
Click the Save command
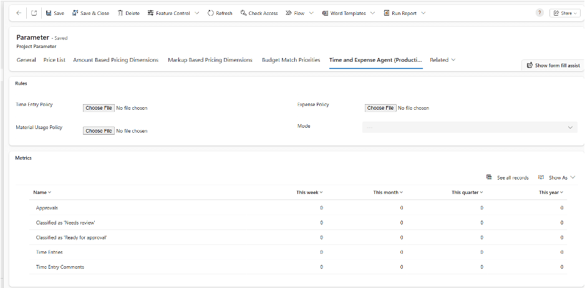click(x=55, y=13)
